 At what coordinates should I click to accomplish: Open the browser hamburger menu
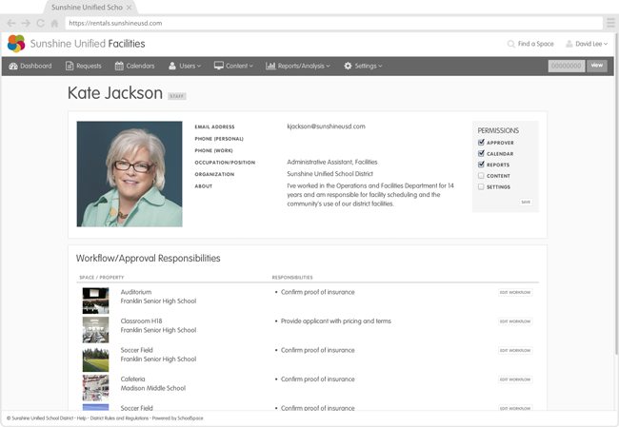click(610, 23)
